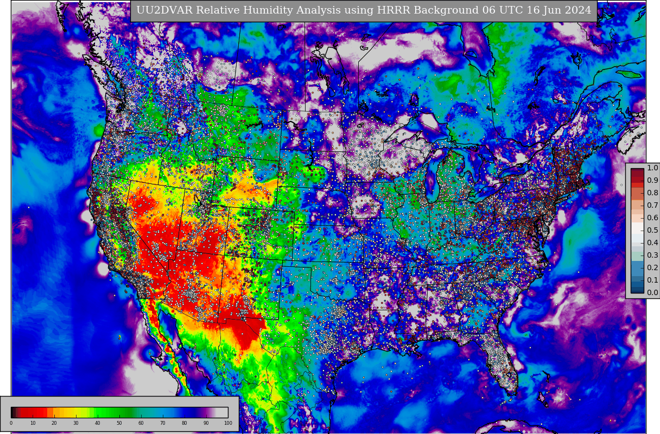Viewport: 660px width, 434px height.
Task: Click the "1.0" label on the vertical scale
Action: tap(652, 168)
